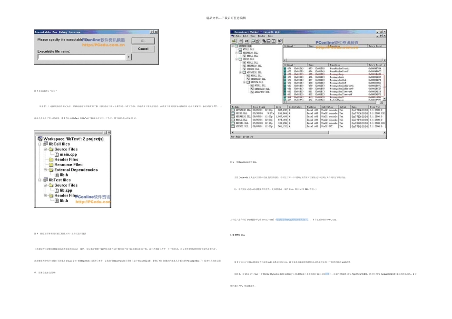Click the libTest files project icon
Viewport: 452px width, 319px height.
(x=46, y=180)
